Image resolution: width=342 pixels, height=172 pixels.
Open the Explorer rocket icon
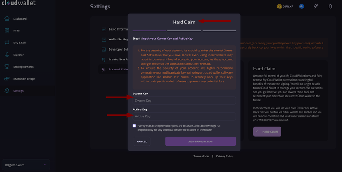(7, 55)
